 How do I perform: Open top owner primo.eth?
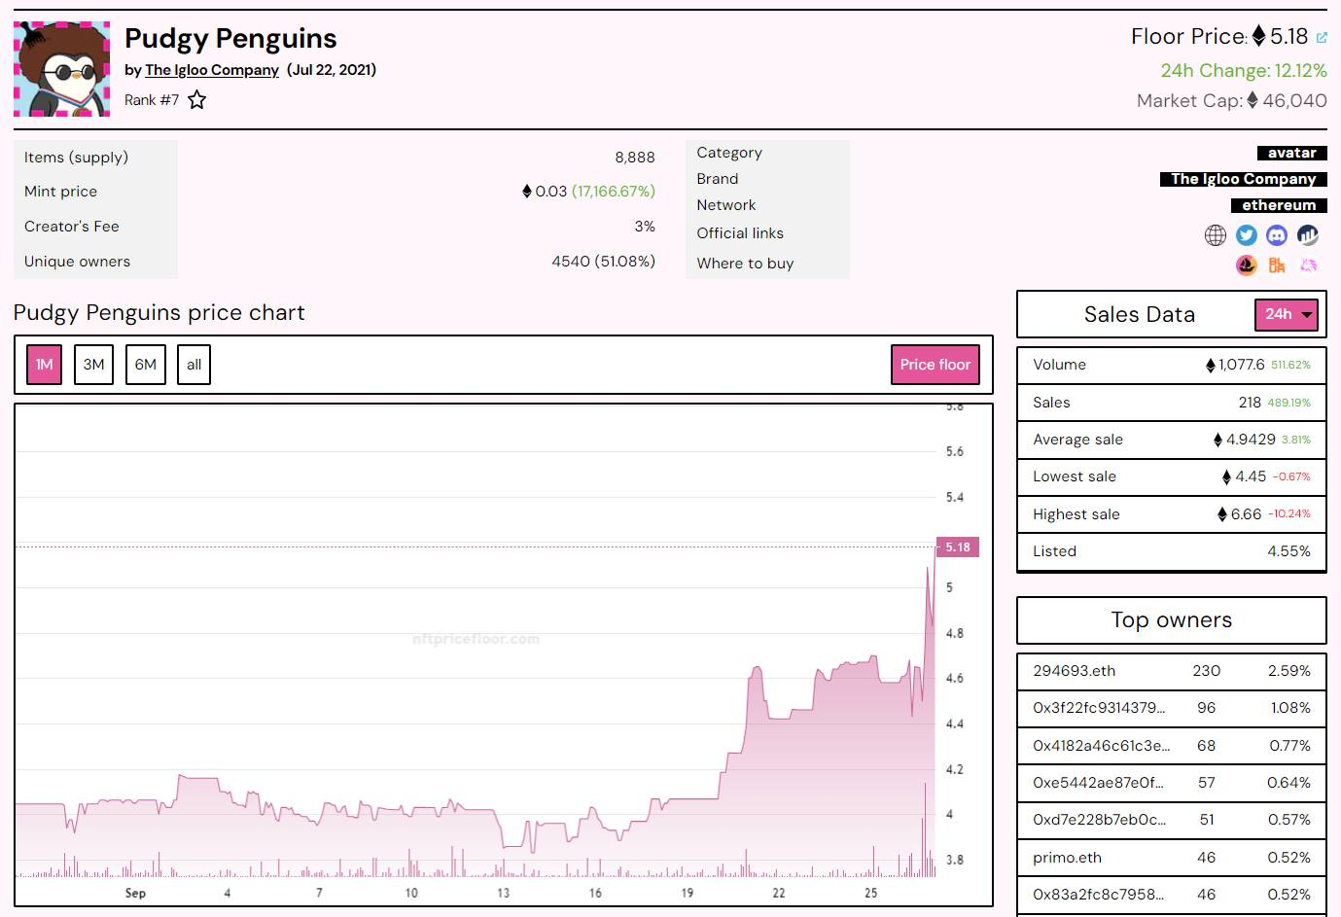coord(1067,858)
